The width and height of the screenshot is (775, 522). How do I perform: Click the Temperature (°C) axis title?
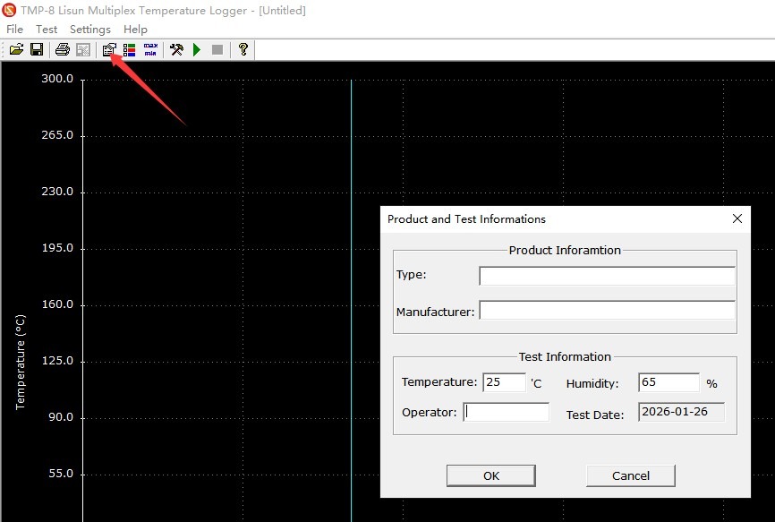click(x=20, y=363)
